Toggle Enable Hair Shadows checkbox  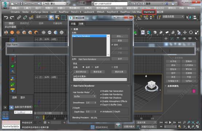pos(101,98)
